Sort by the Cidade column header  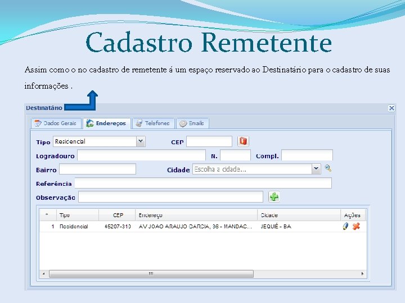[x=299, y=215]
